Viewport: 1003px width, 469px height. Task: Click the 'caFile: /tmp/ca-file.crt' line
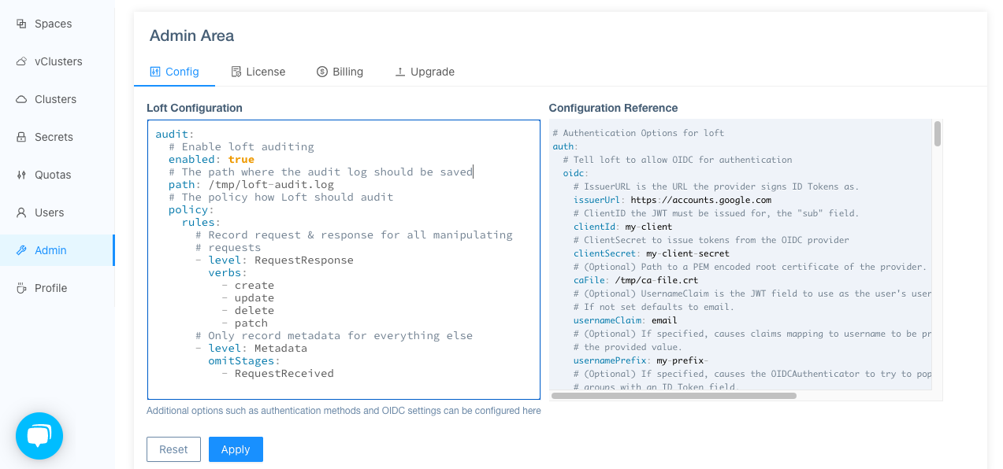point(636,280)
